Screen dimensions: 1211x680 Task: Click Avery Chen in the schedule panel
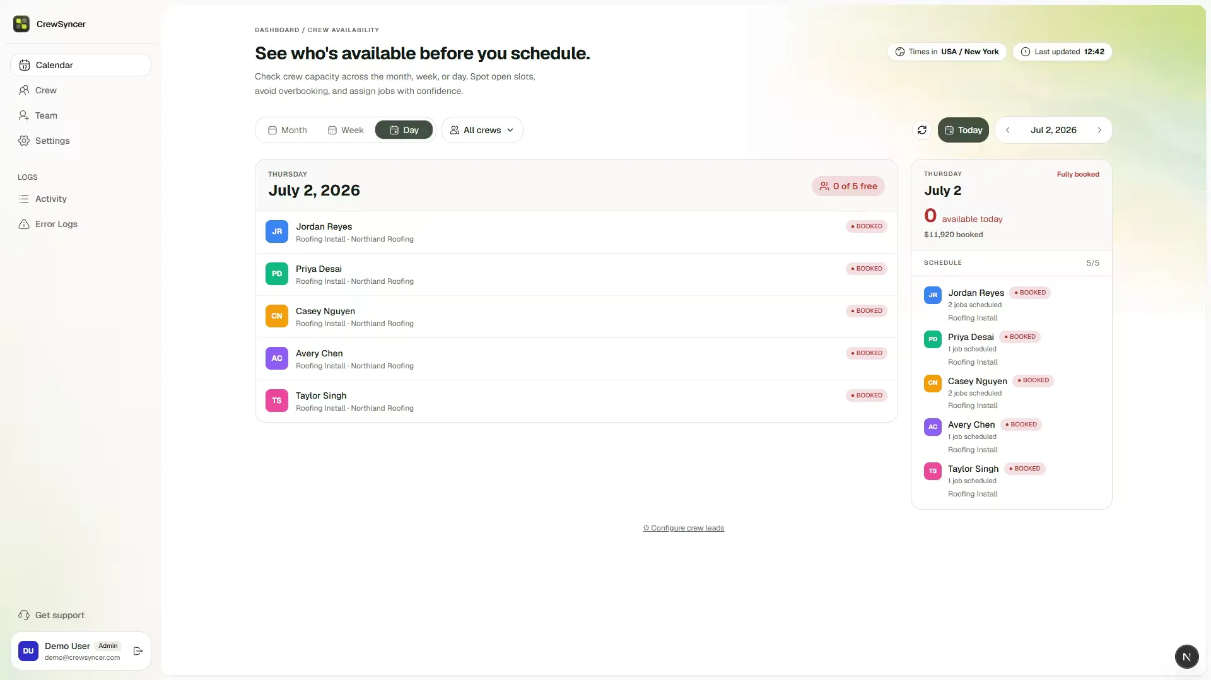tap(971, 425)
